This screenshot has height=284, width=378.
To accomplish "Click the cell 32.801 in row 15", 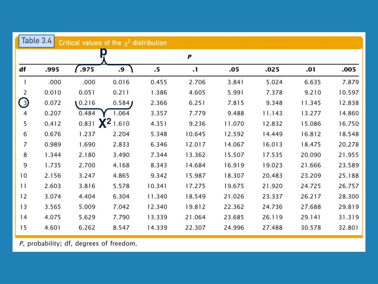I will coord(349,228).
